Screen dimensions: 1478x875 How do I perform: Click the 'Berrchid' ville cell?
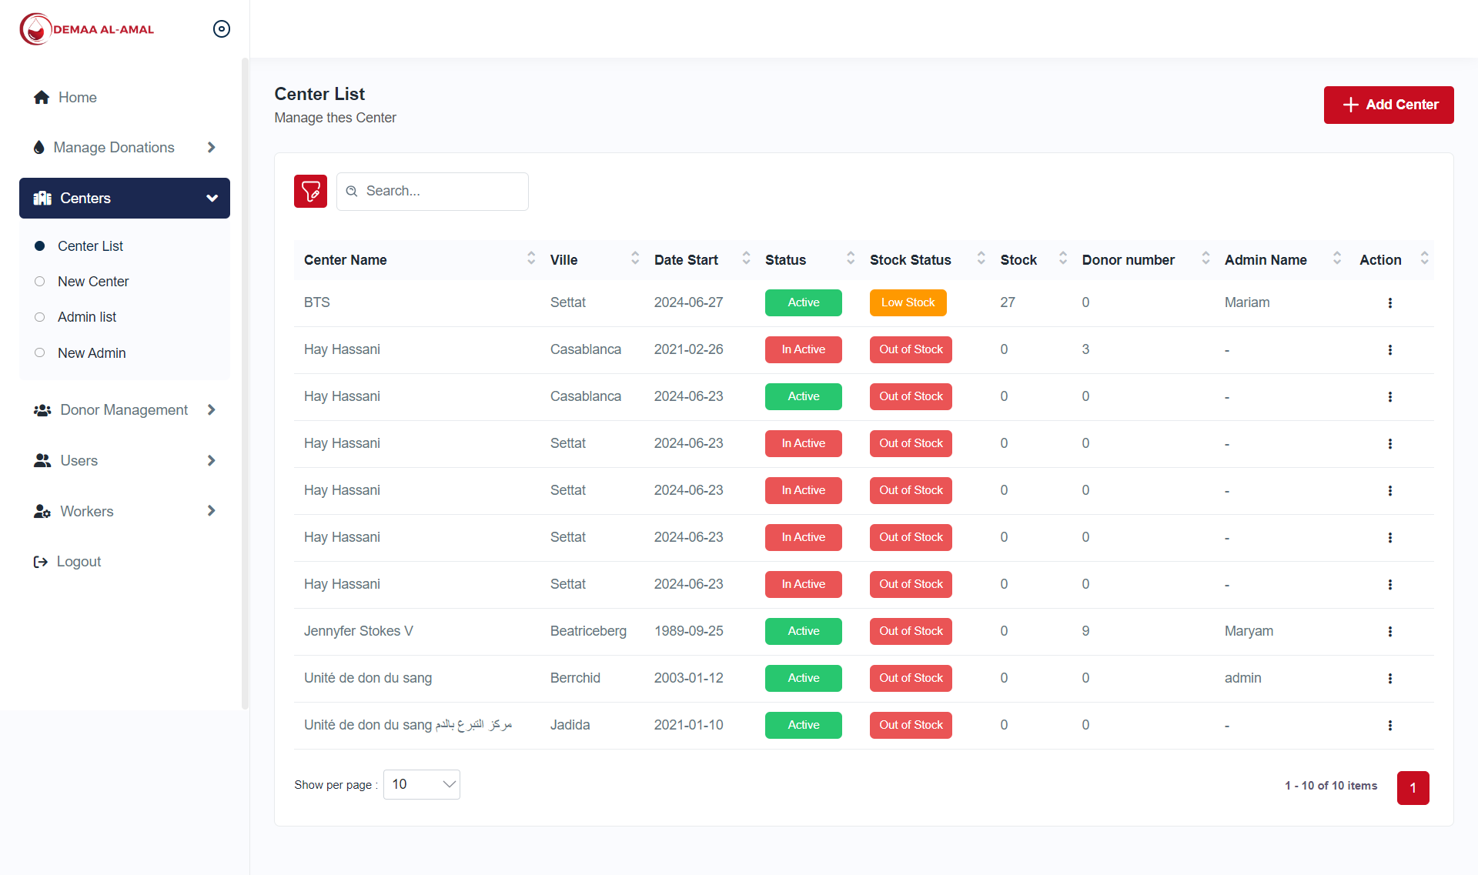(x=575, y=679)
